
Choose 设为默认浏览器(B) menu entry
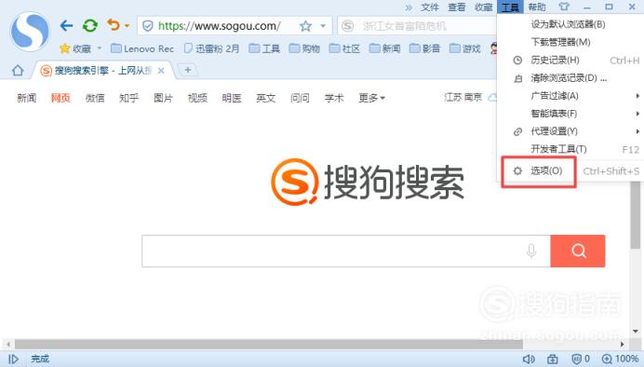[570, 24]
